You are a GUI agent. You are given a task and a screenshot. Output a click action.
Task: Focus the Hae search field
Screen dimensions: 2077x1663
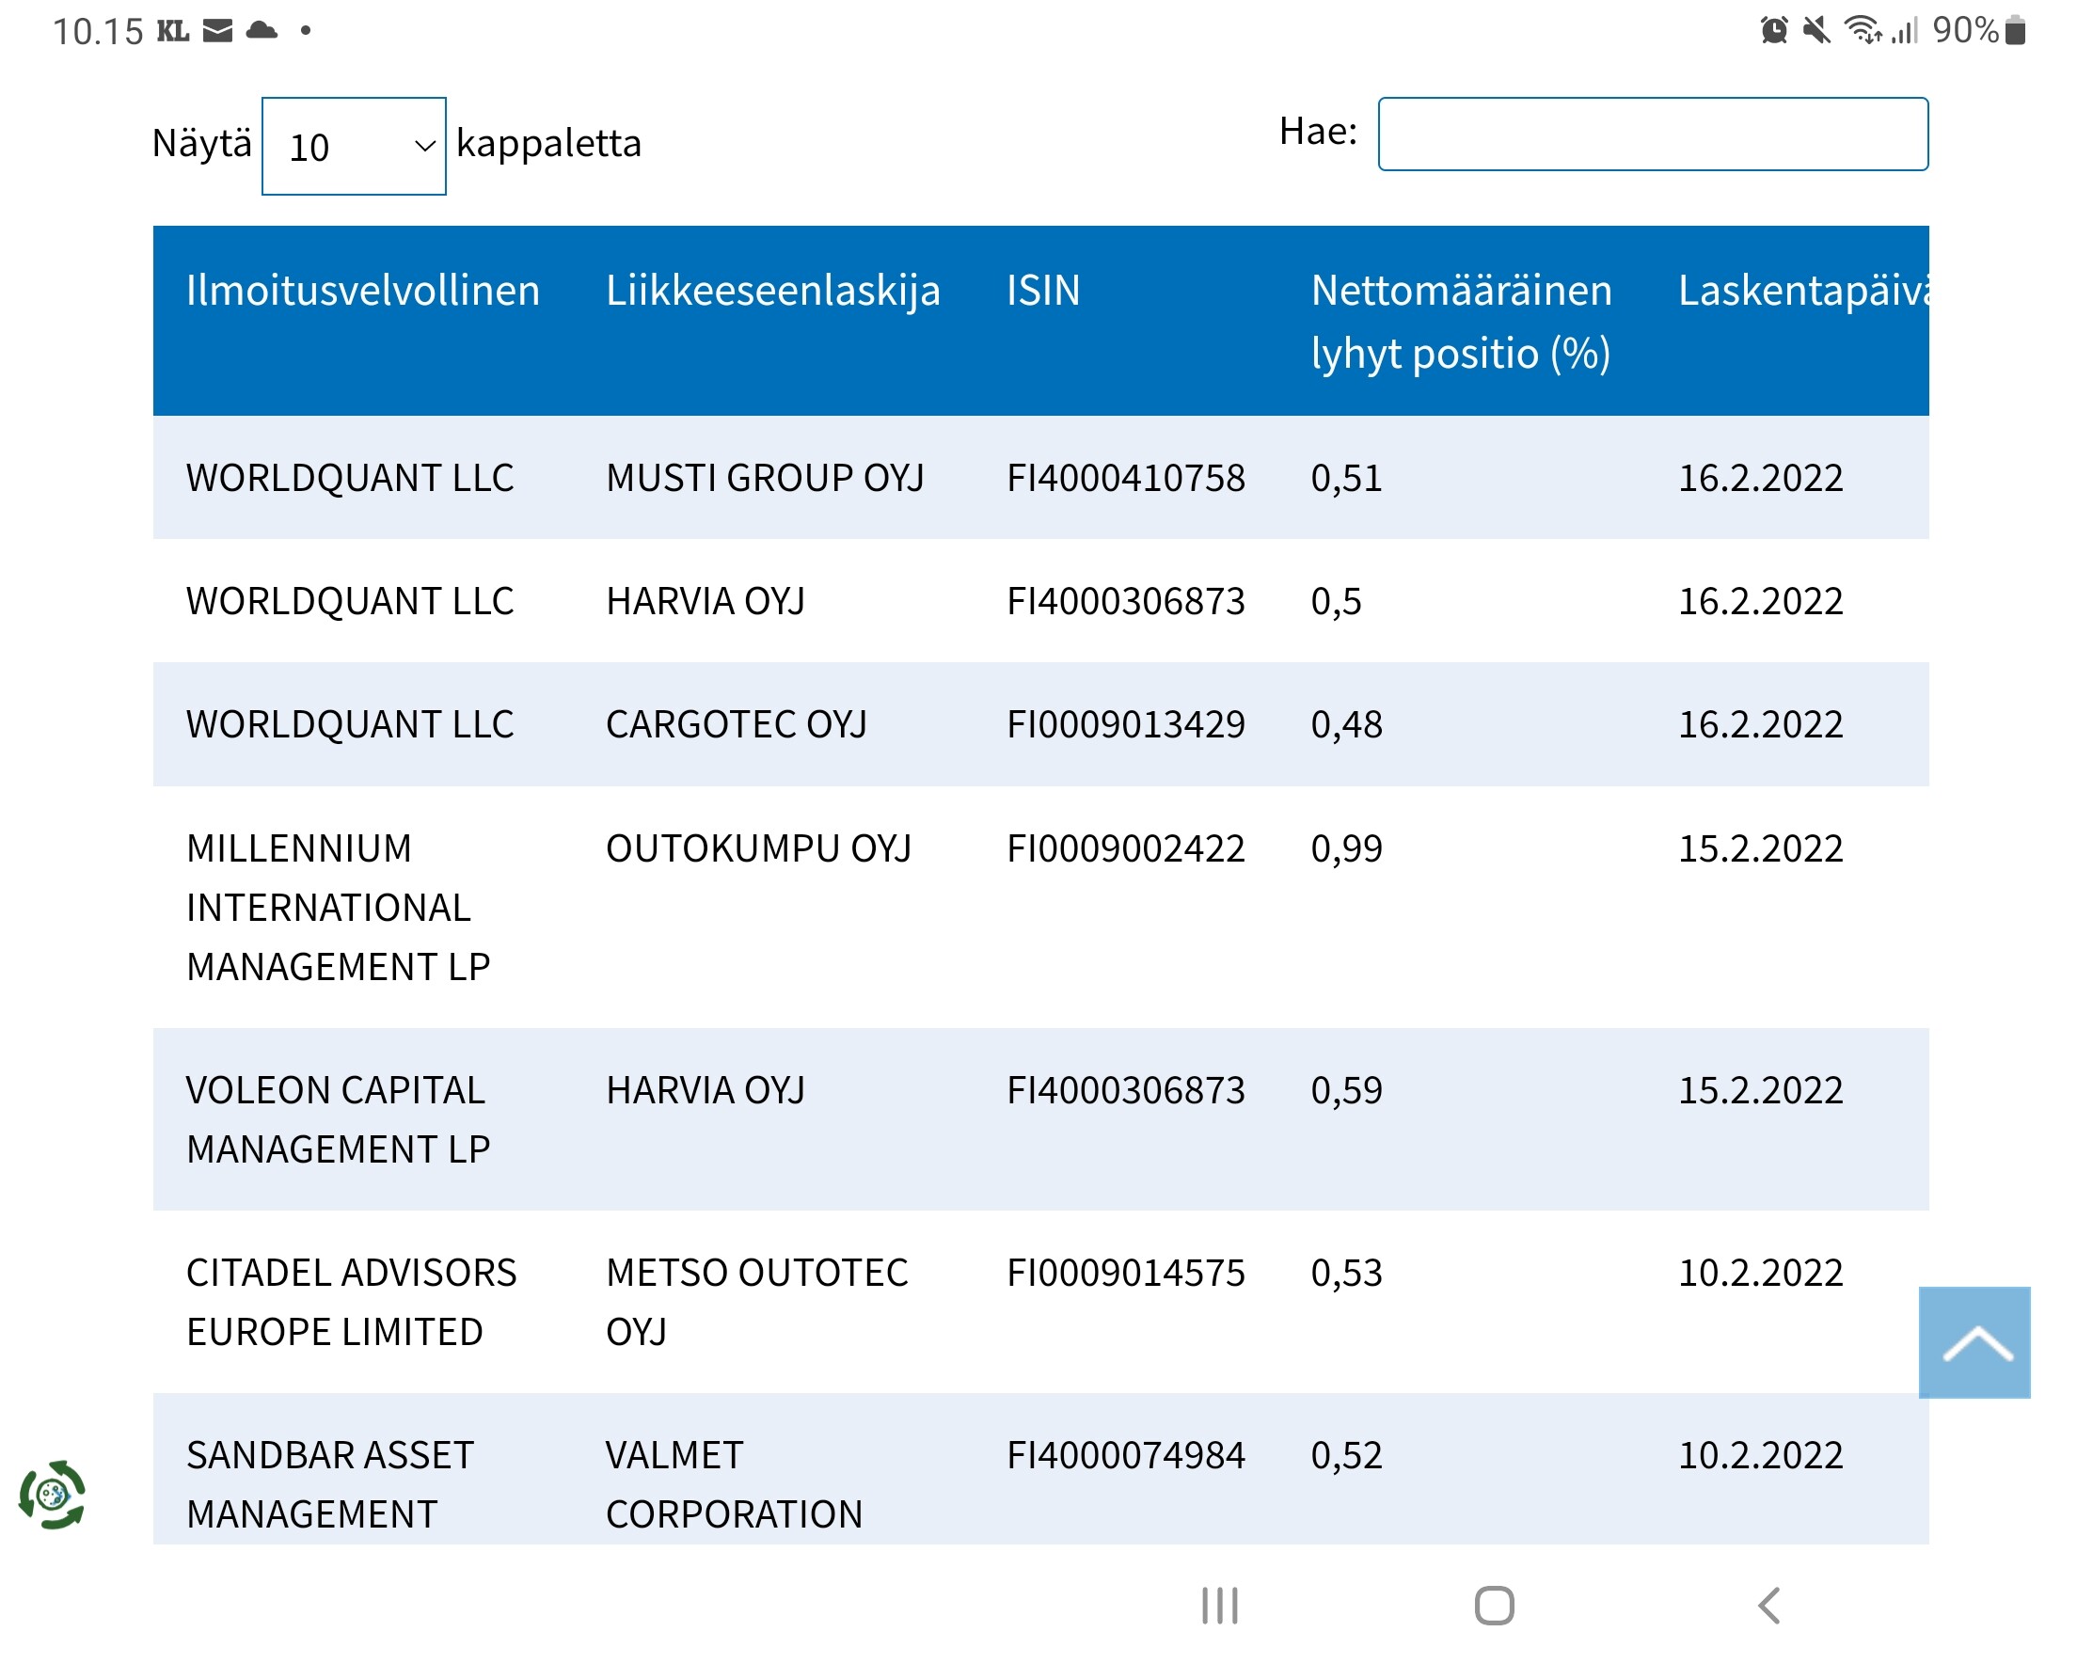pos(1652,134)
